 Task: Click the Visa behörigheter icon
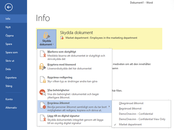tap(42, 92)
